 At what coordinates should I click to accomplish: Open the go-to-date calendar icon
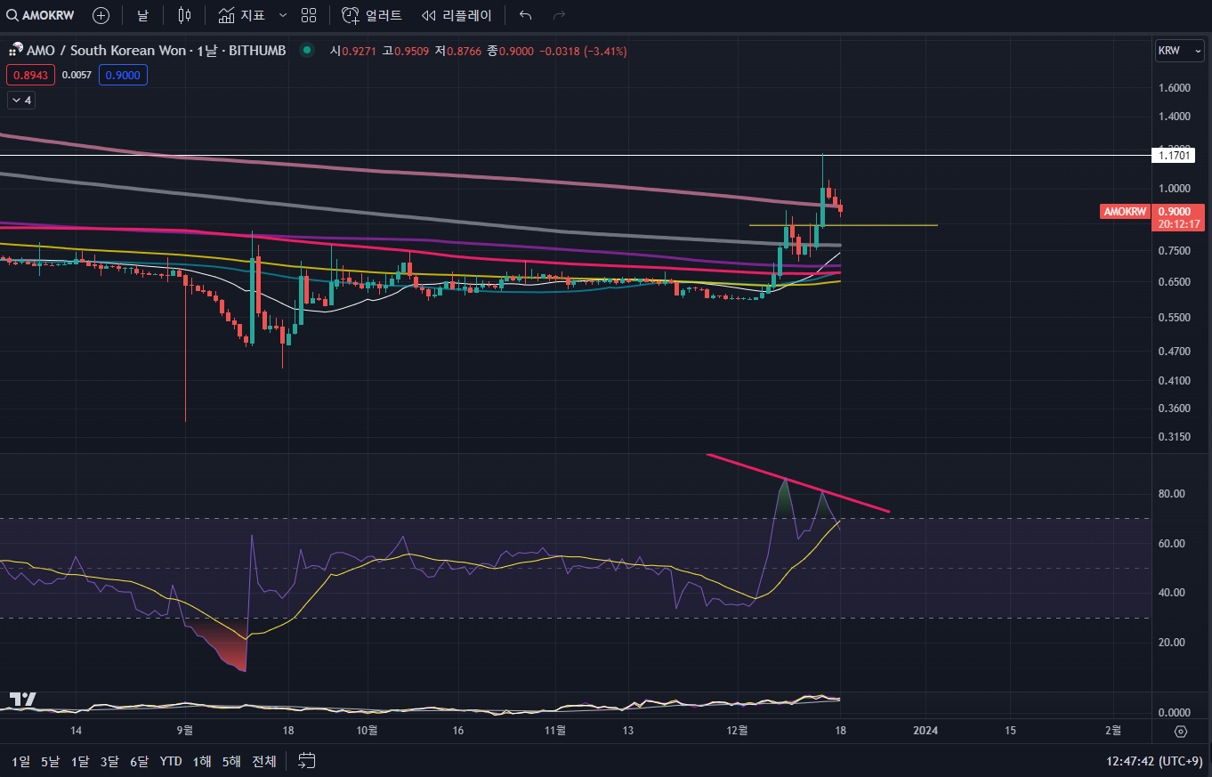[x=307, y=761]
